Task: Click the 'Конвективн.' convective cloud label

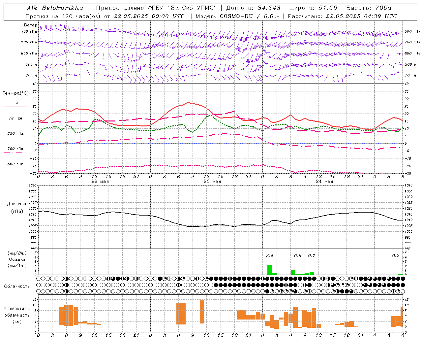Action: point(17,309)
